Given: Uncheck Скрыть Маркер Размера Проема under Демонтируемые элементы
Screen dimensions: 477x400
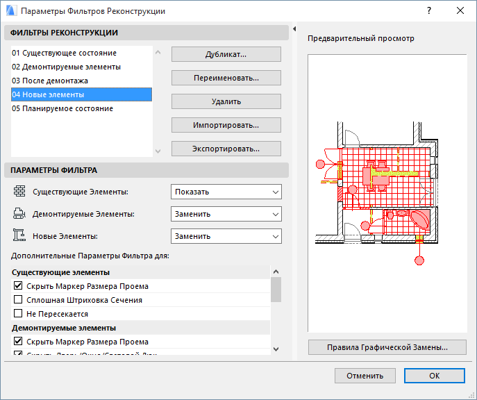Looking at the screenshot, I should coord(18,341).
